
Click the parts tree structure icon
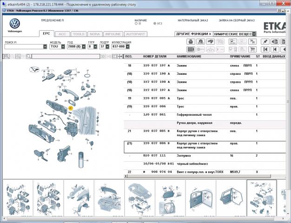[x=252, y=41]
